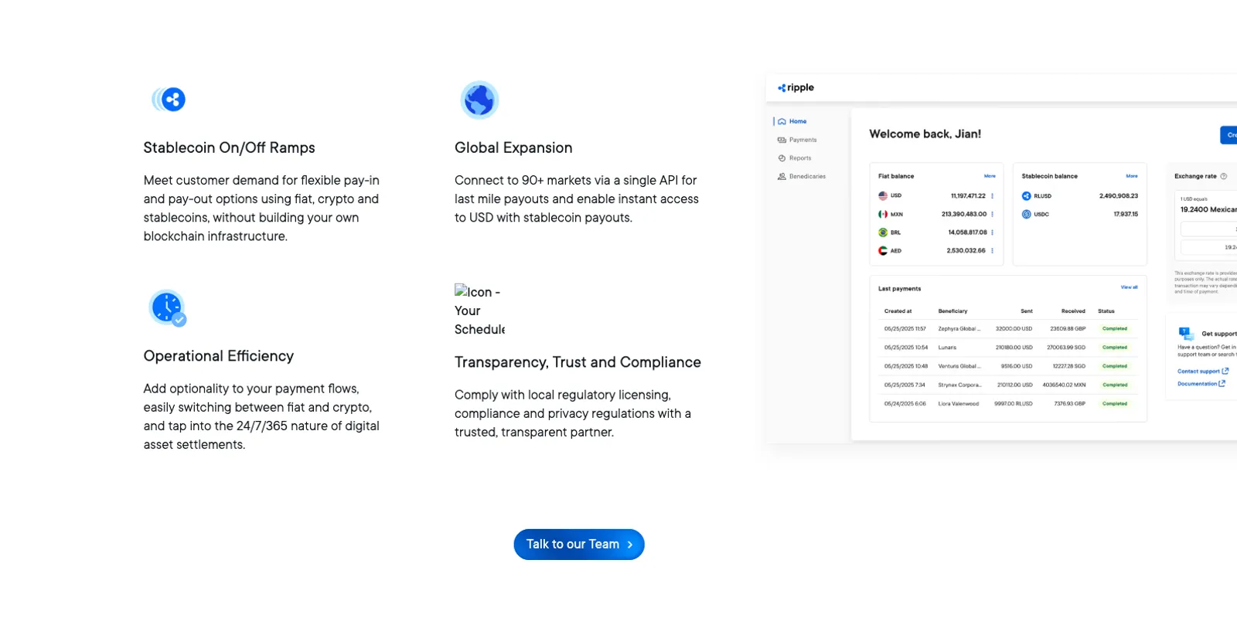Click the USDC coin icon
The height and width of the screenshot is (638, 1237).
(x=1026, y=214)
